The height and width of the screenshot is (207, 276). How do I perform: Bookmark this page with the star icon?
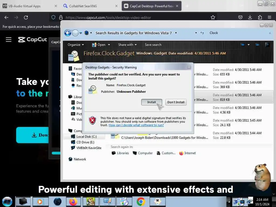pos(213,18)
